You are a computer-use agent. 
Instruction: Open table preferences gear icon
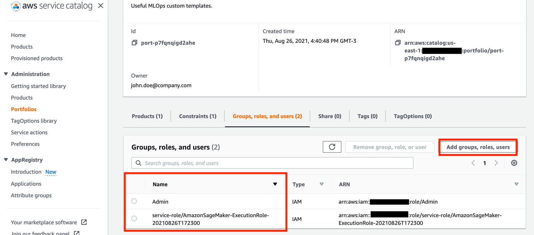(x=514, y=163)
